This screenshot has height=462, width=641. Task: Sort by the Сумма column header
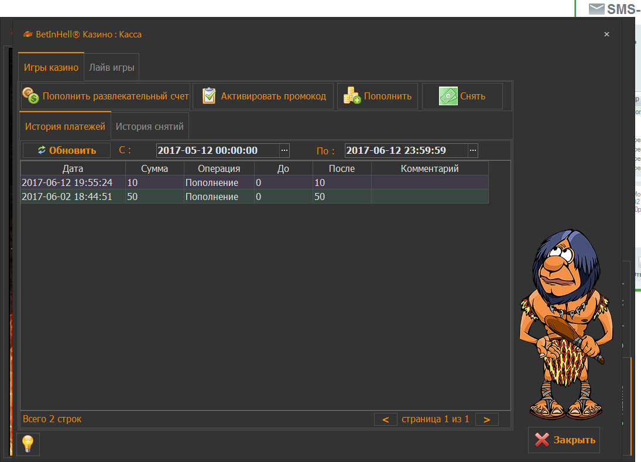[x=155, y=168]
